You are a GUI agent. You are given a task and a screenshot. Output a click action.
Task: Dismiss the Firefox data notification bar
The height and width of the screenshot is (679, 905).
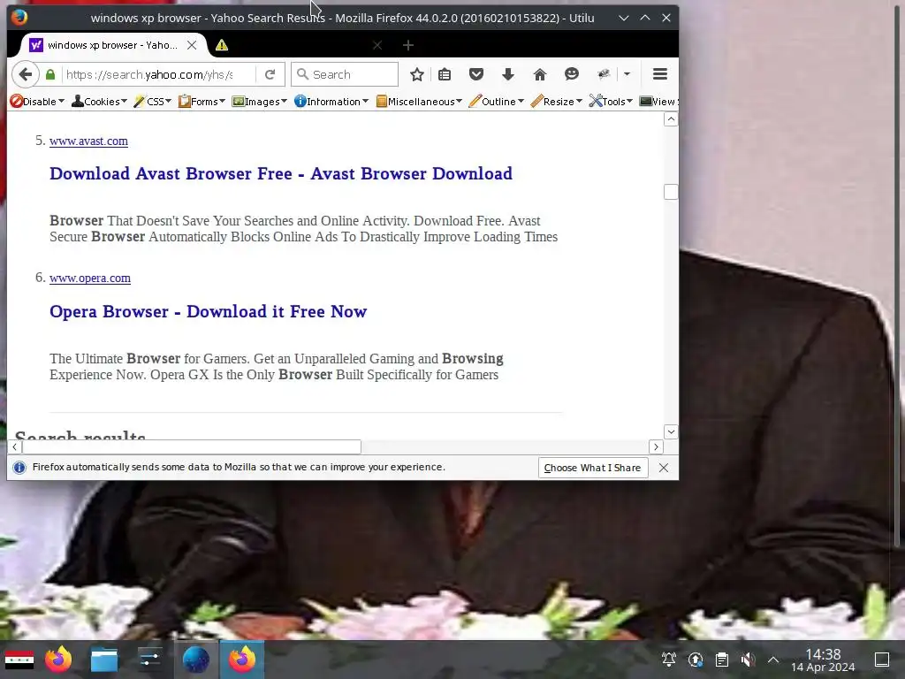click(664, 468)
